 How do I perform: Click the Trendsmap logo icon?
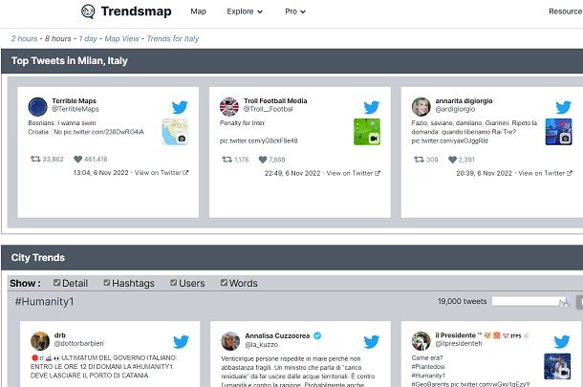point(88,11)
